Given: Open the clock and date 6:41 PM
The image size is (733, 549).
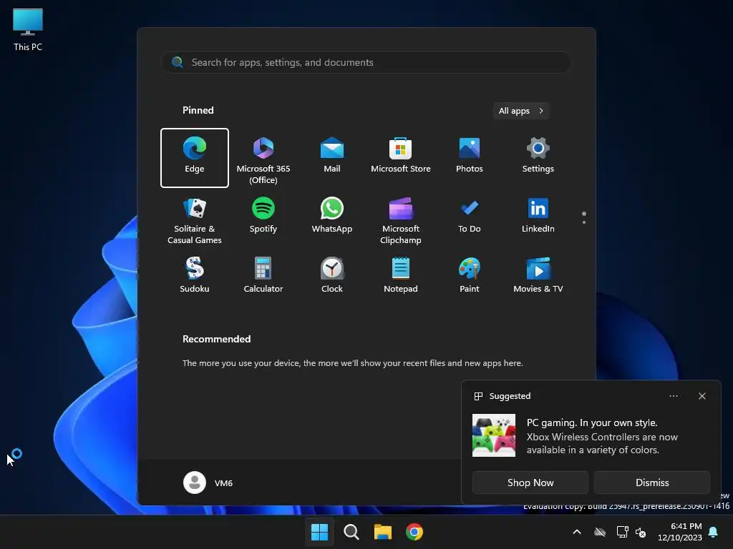Looking at the screenshot, I should (680, 532).
